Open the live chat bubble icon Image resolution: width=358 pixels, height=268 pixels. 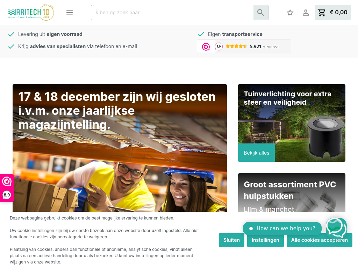click(336, 228)
